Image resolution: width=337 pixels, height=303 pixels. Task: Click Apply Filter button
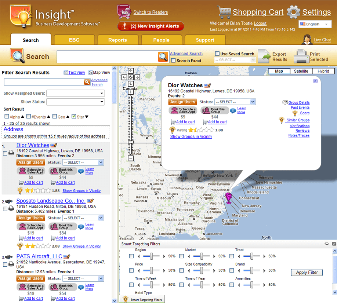(307, 272)
